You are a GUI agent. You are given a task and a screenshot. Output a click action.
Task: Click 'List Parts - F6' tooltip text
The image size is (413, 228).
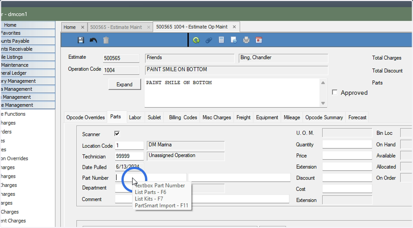[150, 192]
